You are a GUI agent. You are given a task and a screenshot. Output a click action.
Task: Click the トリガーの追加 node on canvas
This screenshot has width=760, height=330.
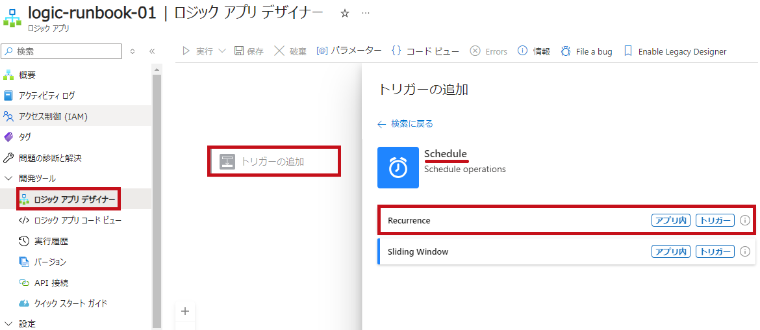(x=274, y=161)
